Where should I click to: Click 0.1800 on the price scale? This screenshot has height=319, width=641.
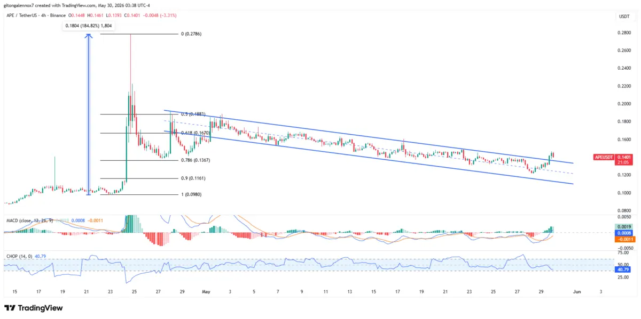point(623,121)
